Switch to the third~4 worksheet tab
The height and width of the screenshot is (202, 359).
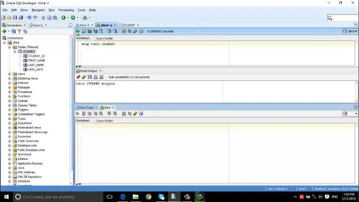(84, 25)
